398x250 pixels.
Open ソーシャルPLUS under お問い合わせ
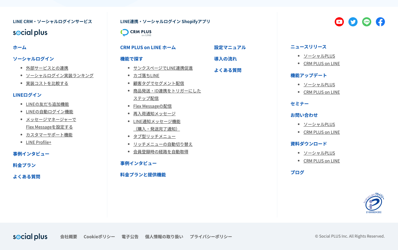[319, 124]
